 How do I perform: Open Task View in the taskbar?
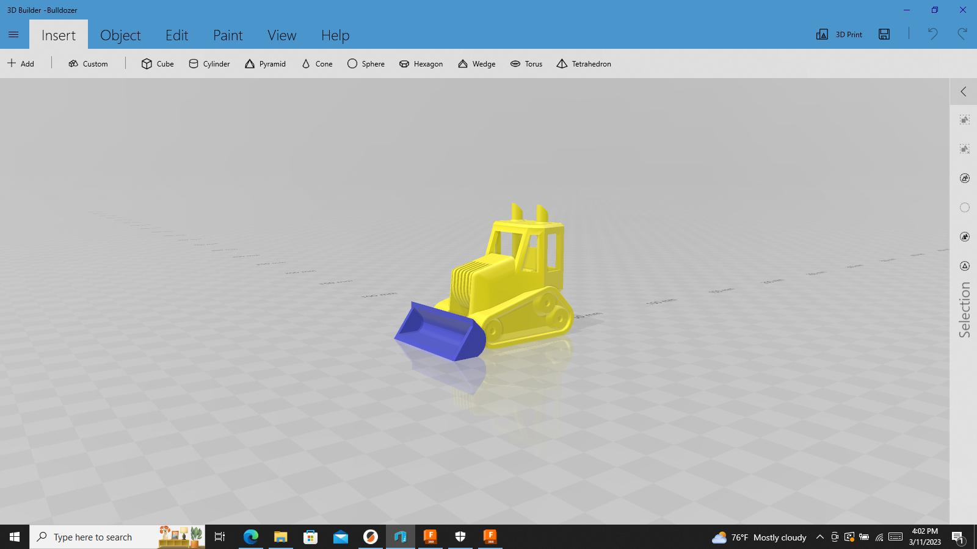220,537
